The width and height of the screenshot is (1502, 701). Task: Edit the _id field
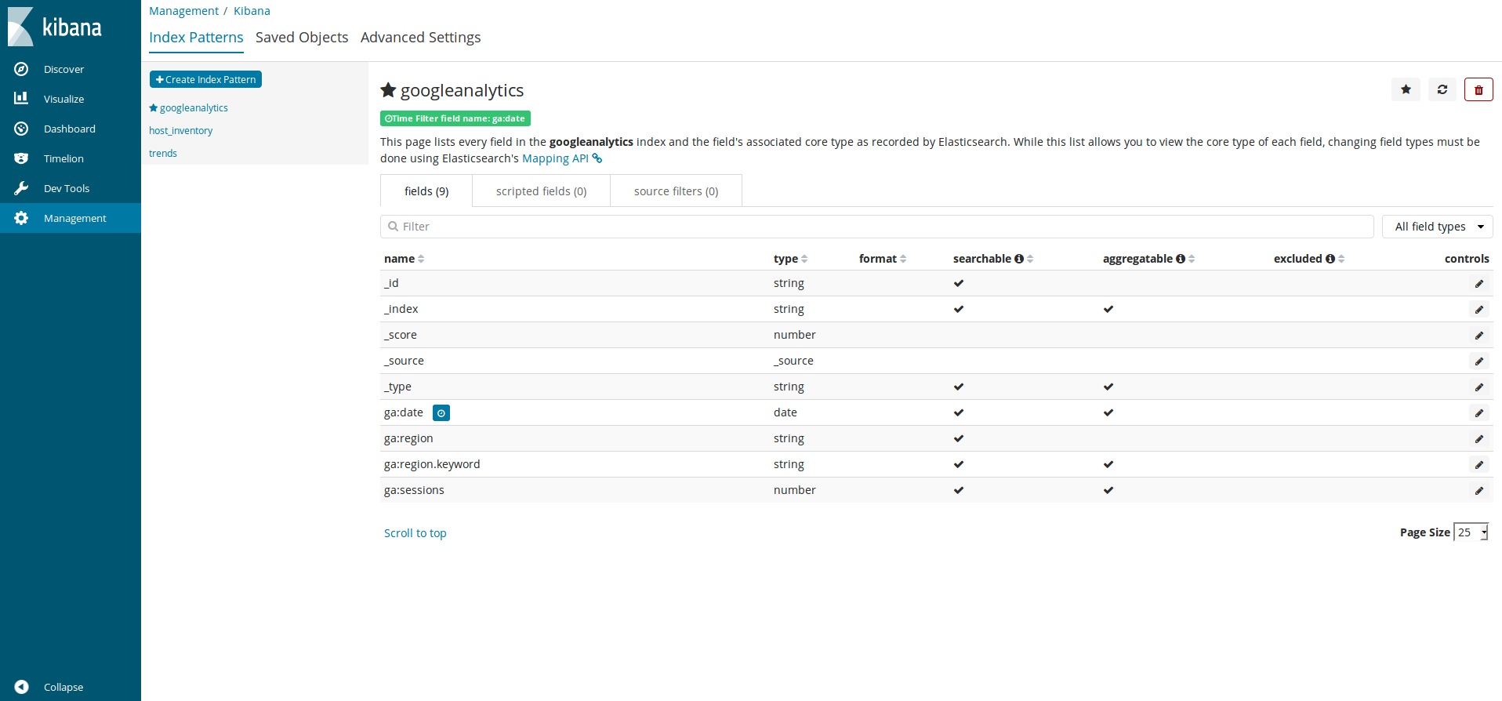pyautogui.click(x=1479, y=284)
